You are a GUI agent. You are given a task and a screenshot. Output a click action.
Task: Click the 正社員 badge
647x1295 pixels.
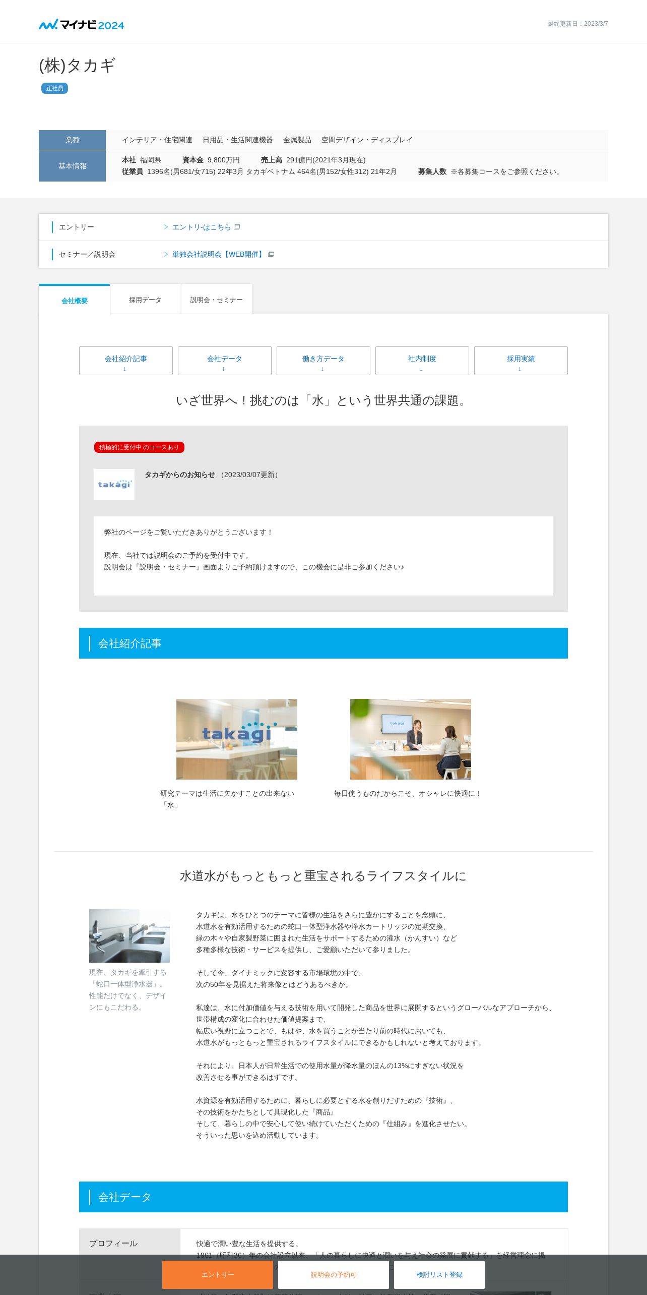[x=54, y=88]
